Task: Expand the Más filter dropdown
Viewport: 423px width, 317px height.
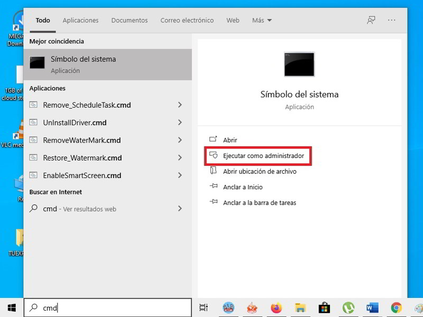Action: tap(262, 20)
